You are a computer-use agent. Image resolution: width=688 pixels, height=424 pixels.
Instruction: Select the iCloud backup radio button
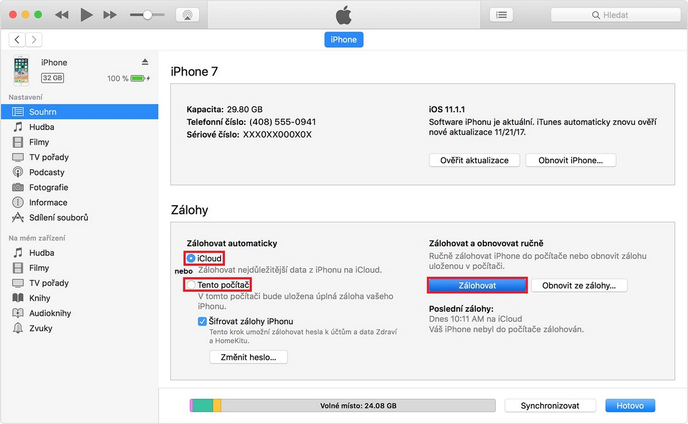(x=191, y=258)
